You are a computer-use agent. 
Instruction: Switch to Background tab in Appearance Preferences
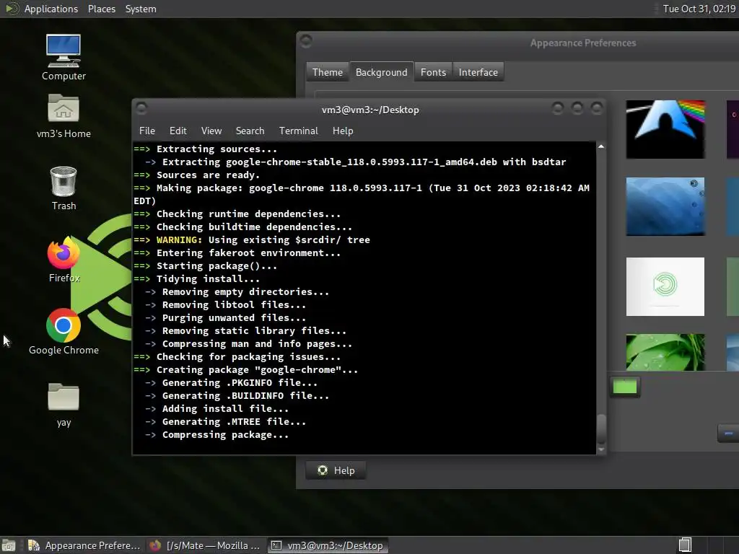pos(381,72)
